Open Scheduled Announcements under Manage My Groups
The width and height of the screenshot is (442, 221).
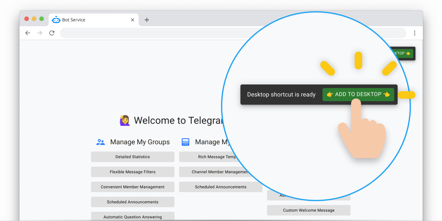[133, 202]
